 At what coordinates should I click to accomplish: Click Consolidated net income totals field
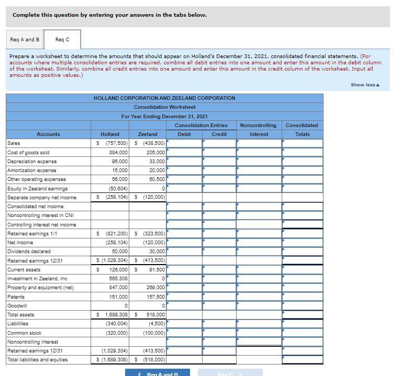[x=303, y=207]
